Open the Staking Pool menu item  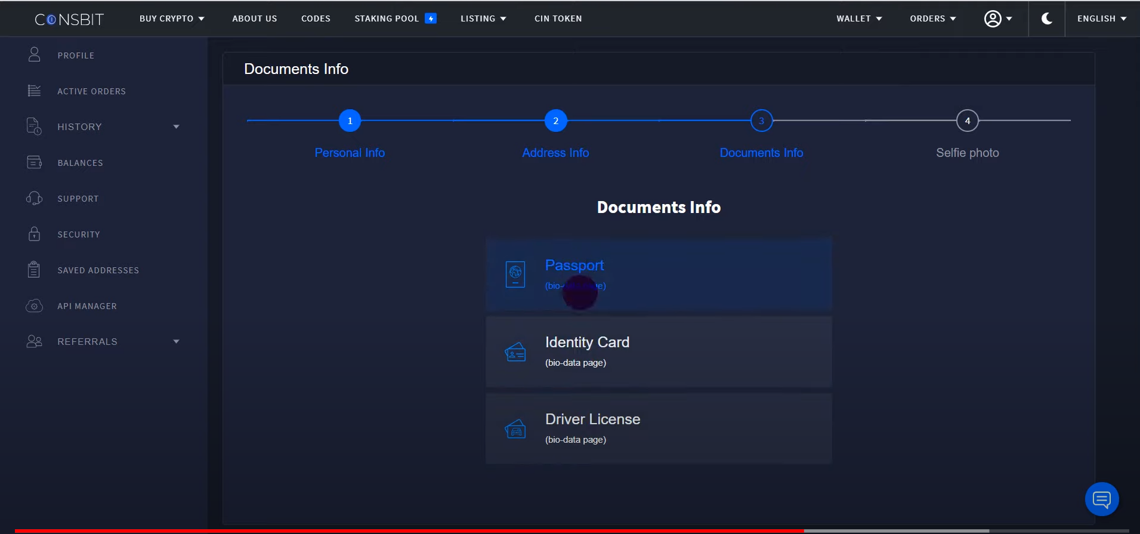click(387, 18)
